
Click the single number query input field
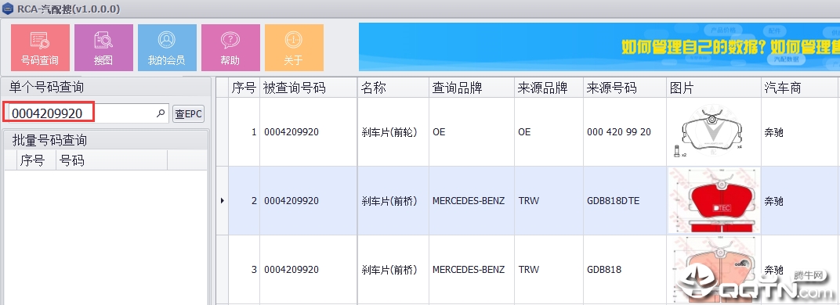89,113
